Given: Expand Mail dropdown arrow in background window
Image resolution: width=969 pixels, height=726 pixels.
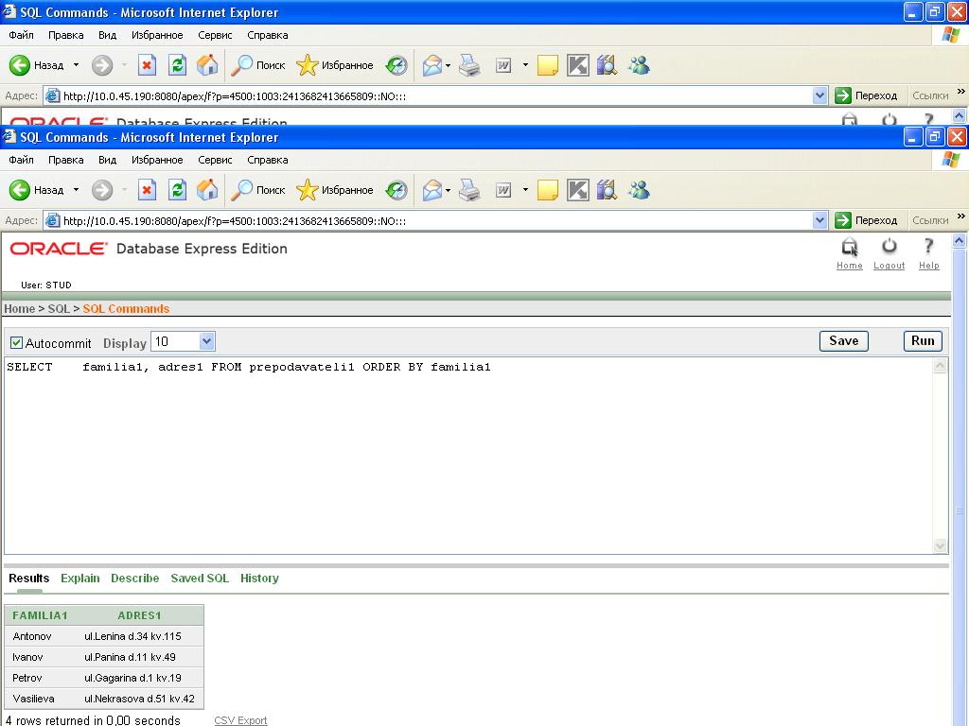Looking at the screenshot, I should tap(448, 65).
